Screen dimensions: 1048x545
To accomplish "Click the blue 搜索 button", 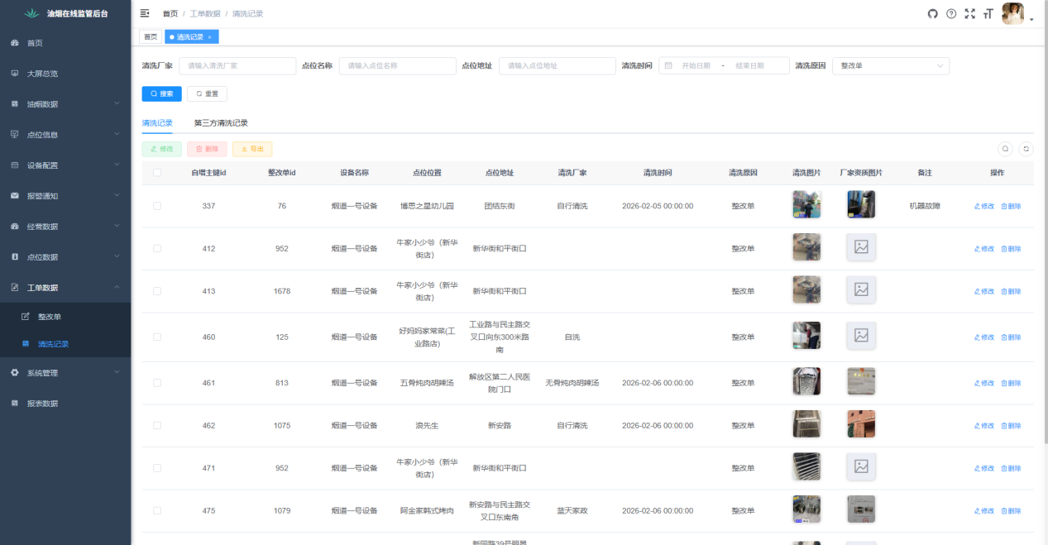I will 161,93.
